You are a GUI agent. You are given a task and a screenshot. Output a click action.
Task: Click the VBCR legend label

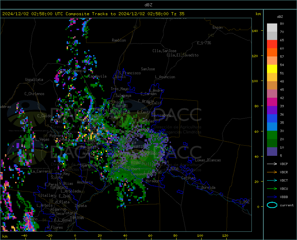[284, 172]
